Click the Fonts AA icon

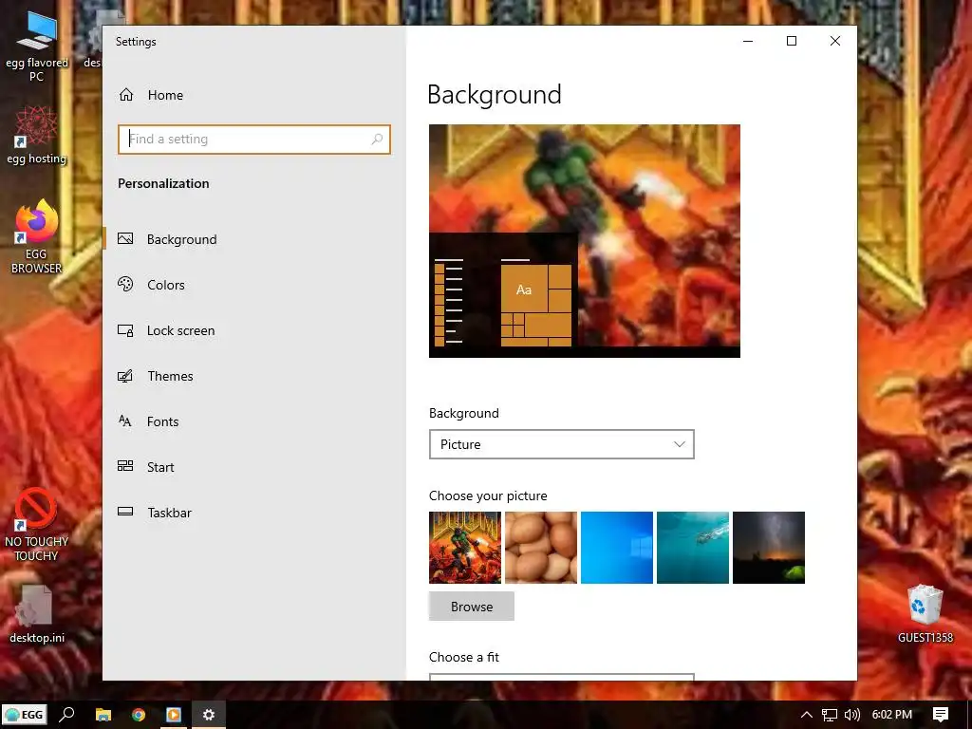pos(124,421)
